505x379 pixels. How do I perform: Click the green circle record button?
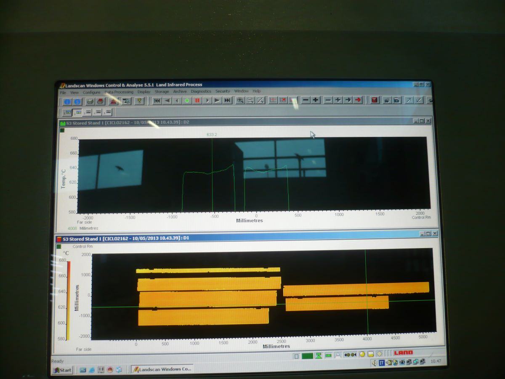click(x=187, y=101)
